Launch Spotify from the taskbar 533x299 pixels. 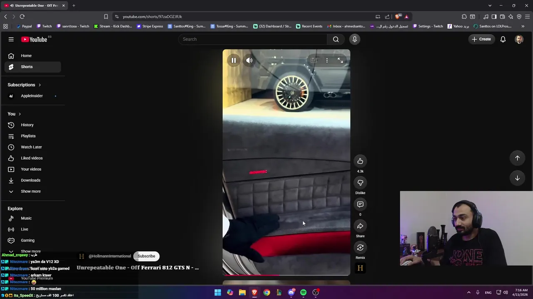[303, 292]
